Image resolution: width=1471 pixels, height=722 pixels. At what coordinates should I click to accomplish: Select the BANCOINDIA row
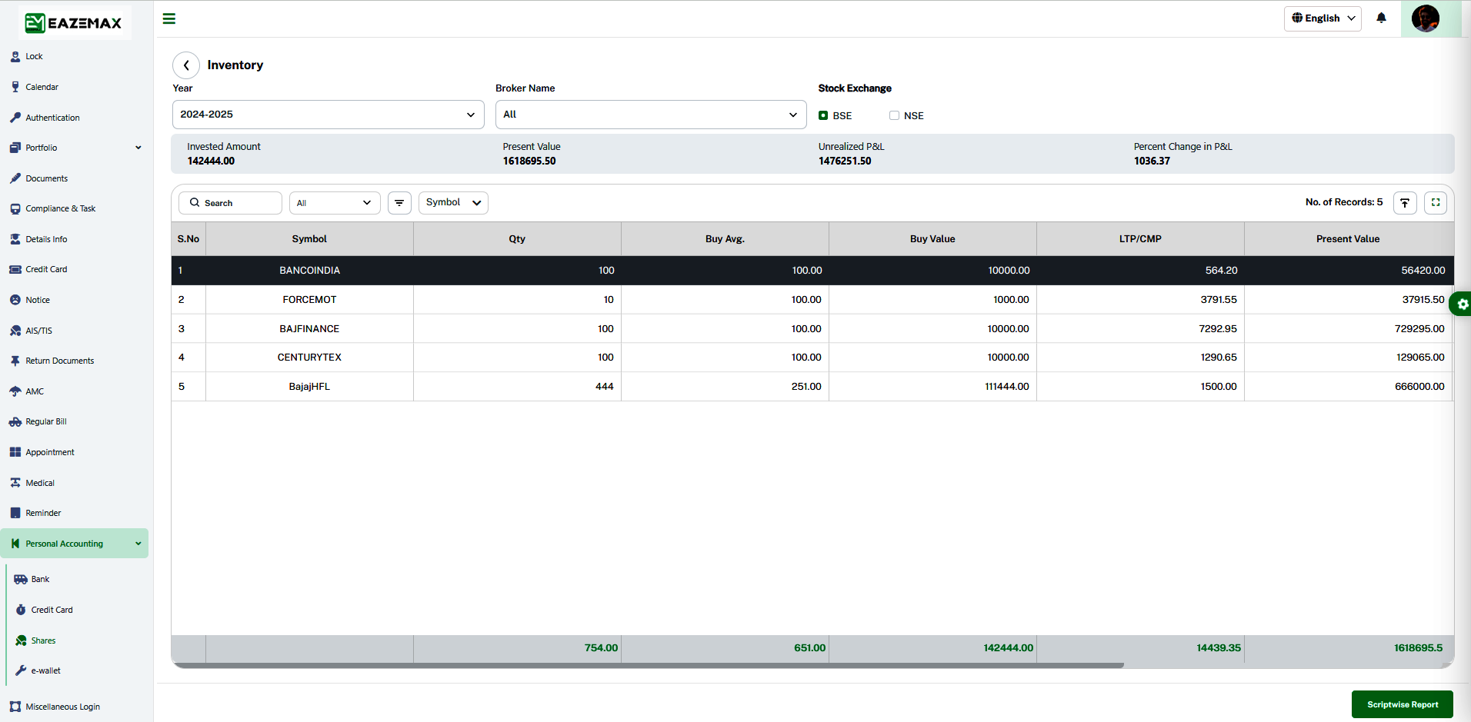pyautogui.click(x=812, y=271)
